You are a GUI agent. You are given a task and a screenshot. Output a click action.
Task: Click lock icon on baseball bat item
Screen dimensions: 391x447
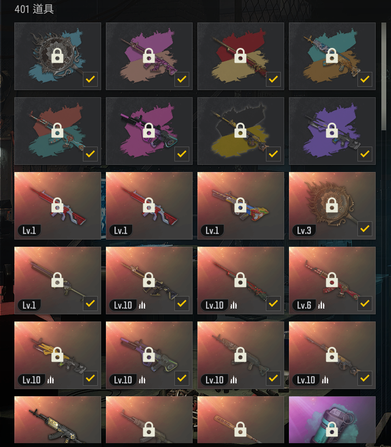[241, 429]
